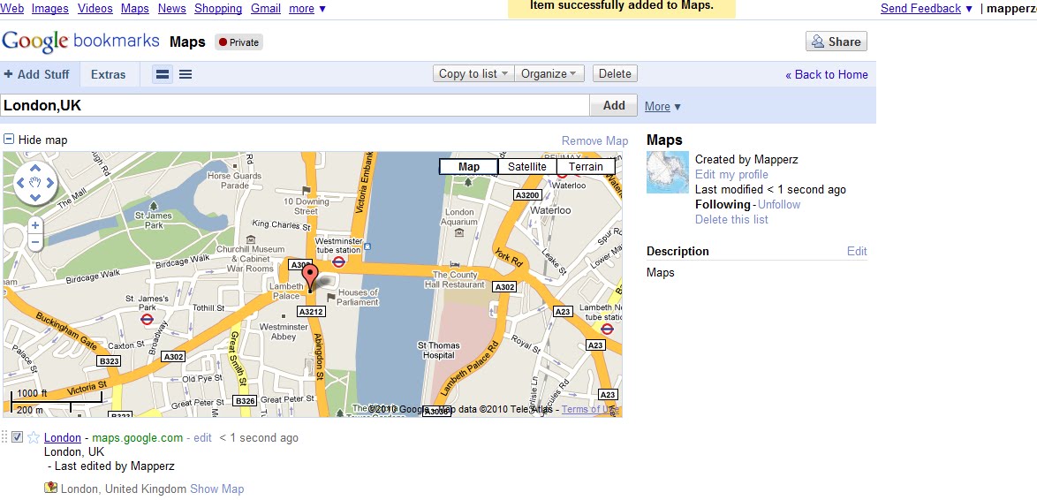1037x500 pixels.
Task: Click the Unfollow link
Action: (779, 204)
